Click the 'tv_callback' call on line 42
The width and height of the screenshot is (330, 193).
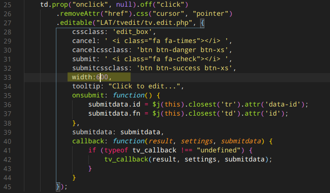(x=126, y=159)
